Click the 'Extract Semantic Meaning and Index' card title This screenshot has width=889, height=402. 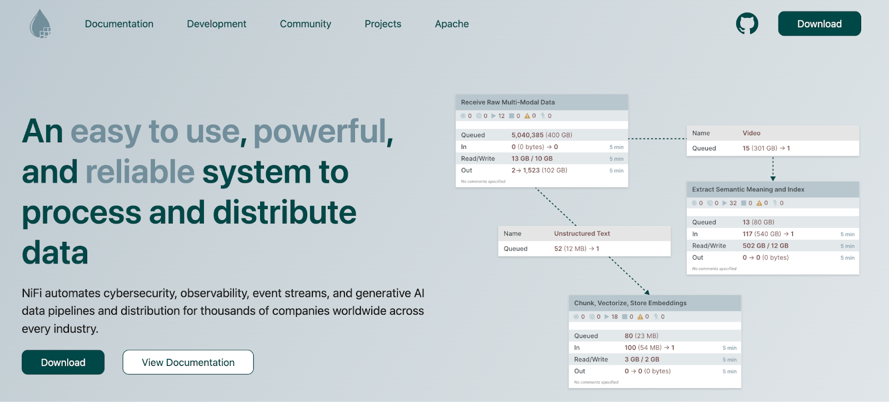click(x=748, y=190)
